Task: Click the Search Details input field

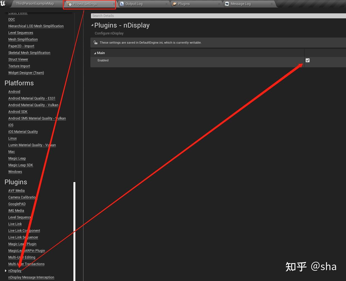Action: (x=218, y=16)
